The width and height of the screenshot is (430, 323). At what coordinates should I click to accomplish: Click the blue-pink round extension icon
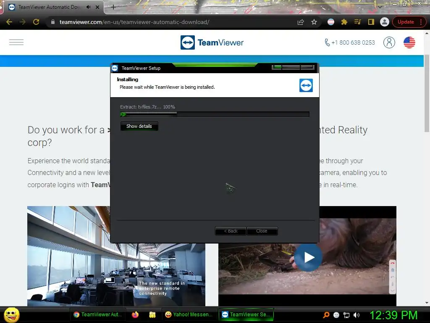[x=331, y=22]
